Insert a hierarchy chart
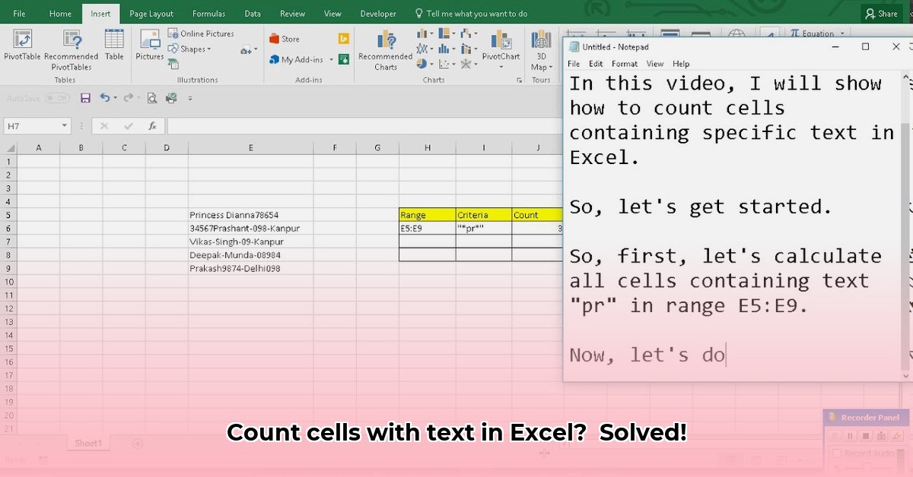Screen dimensions: 913x477 point(448,33)
